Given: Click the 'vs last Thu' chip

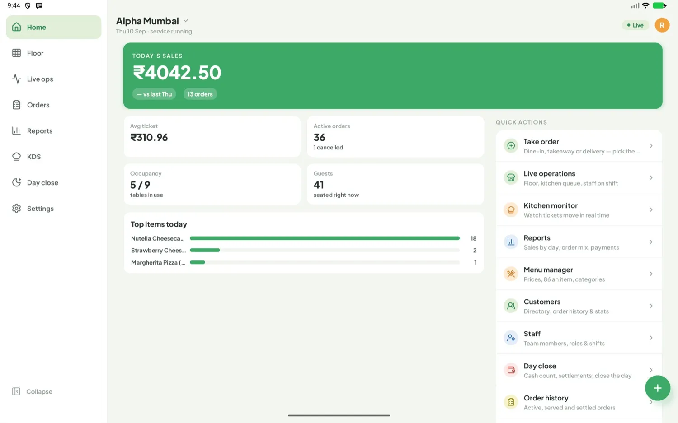Looking at the screenshot, I should click(x=154, y=94).
